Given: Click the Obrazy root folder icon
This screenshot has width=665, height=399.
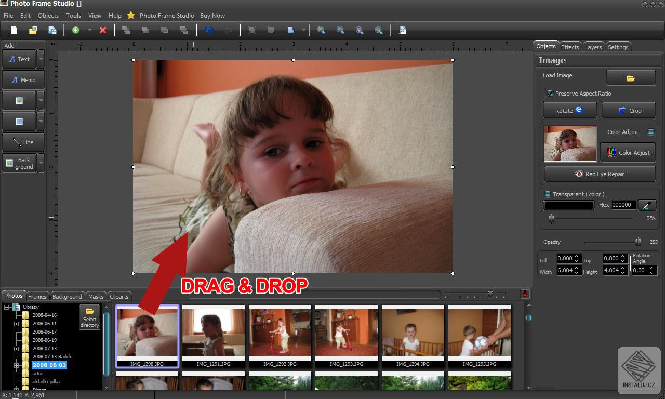Looking at the screenshot, I should (17, 307).
